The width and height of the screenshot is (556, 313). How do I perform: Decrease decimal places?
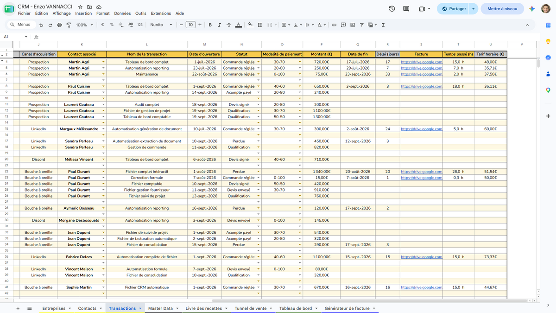[121, 25]
